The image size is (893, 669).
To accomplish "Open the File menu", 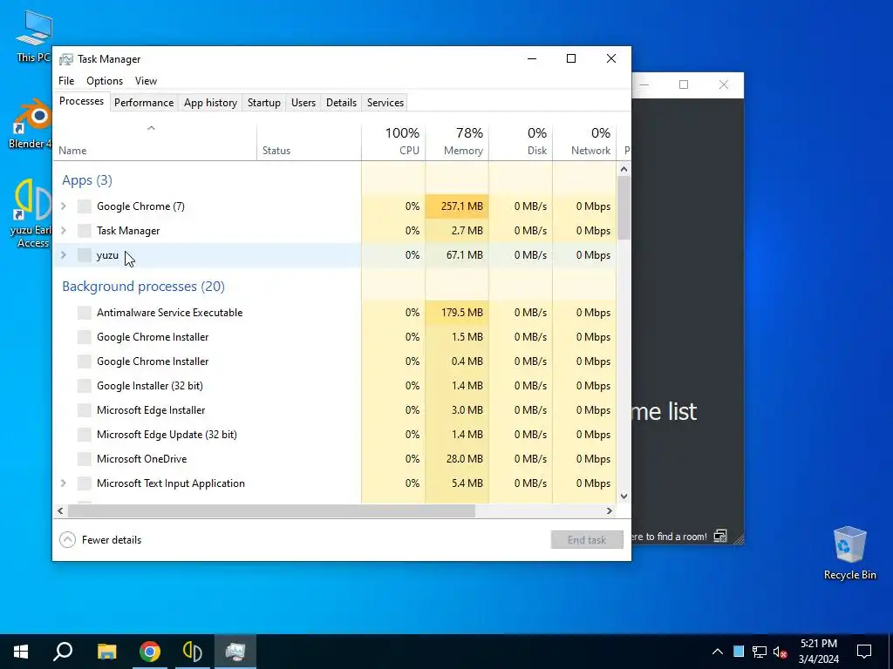I will pos(66,81).
